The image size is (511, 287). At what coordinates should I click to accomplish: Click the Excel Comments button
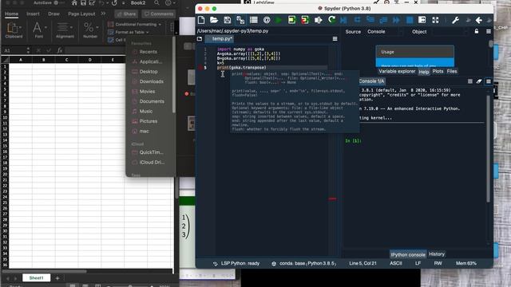coord(158,14)
